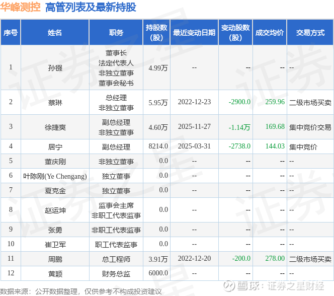334x296 pixels.
Task: Select the 持股数(股) column header
Action: (156, 32)
